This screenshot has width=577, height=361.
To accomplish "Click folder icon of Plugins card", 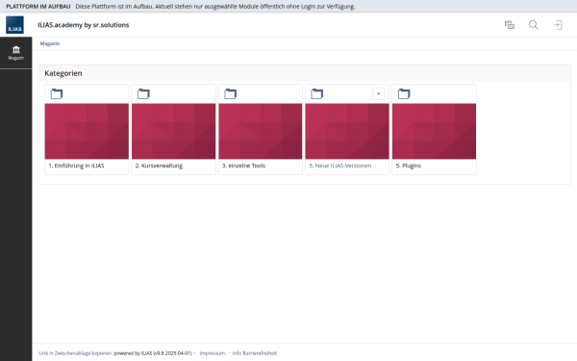I will 404,94.
